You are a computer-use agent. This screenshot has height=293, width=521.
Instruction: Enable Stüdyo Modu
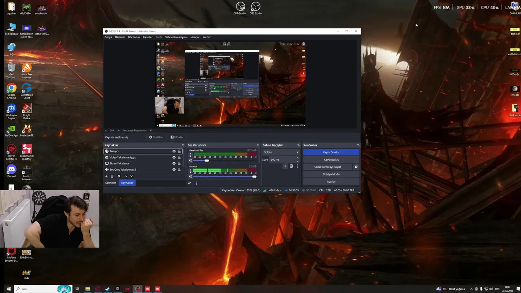click(x=331, y=174)
